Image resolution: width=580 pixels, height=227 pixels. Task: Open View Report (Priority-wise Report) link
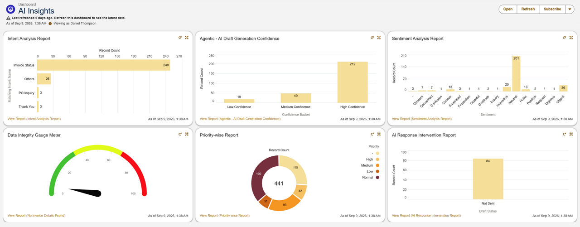click(x=225, y=215)
